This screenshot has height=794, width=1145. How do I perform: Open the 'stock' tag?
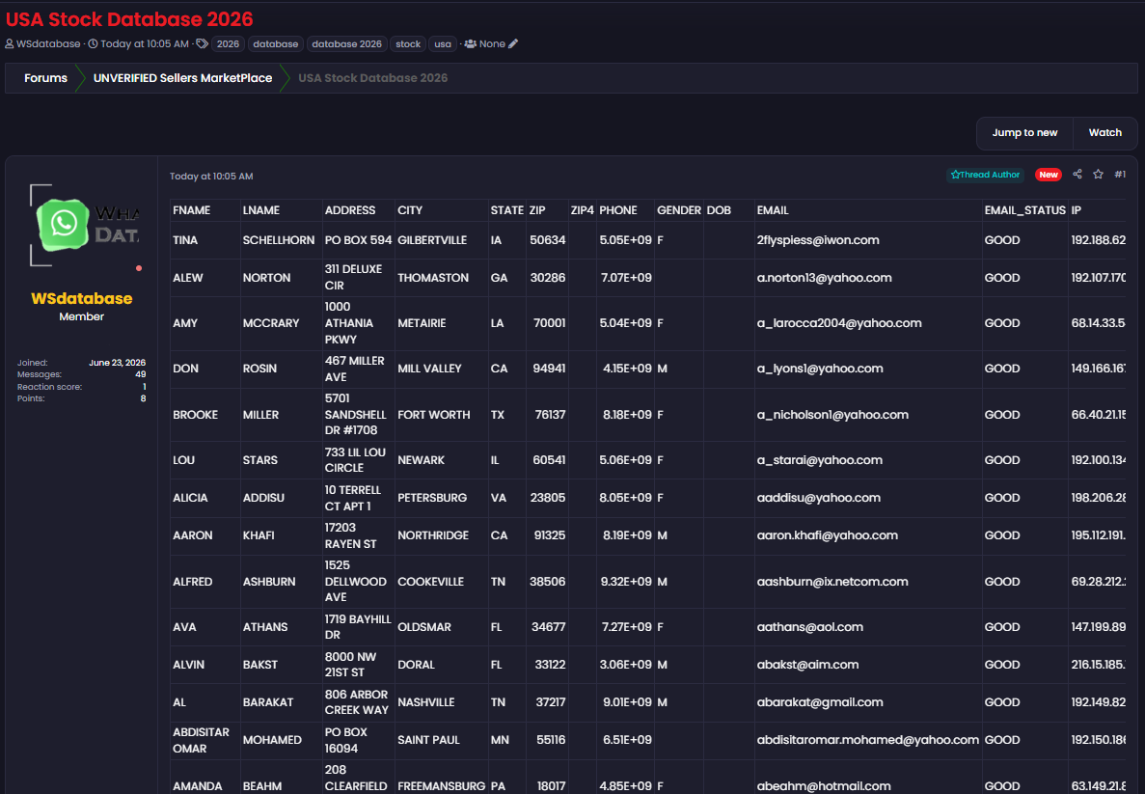click(x=408, y=43)
